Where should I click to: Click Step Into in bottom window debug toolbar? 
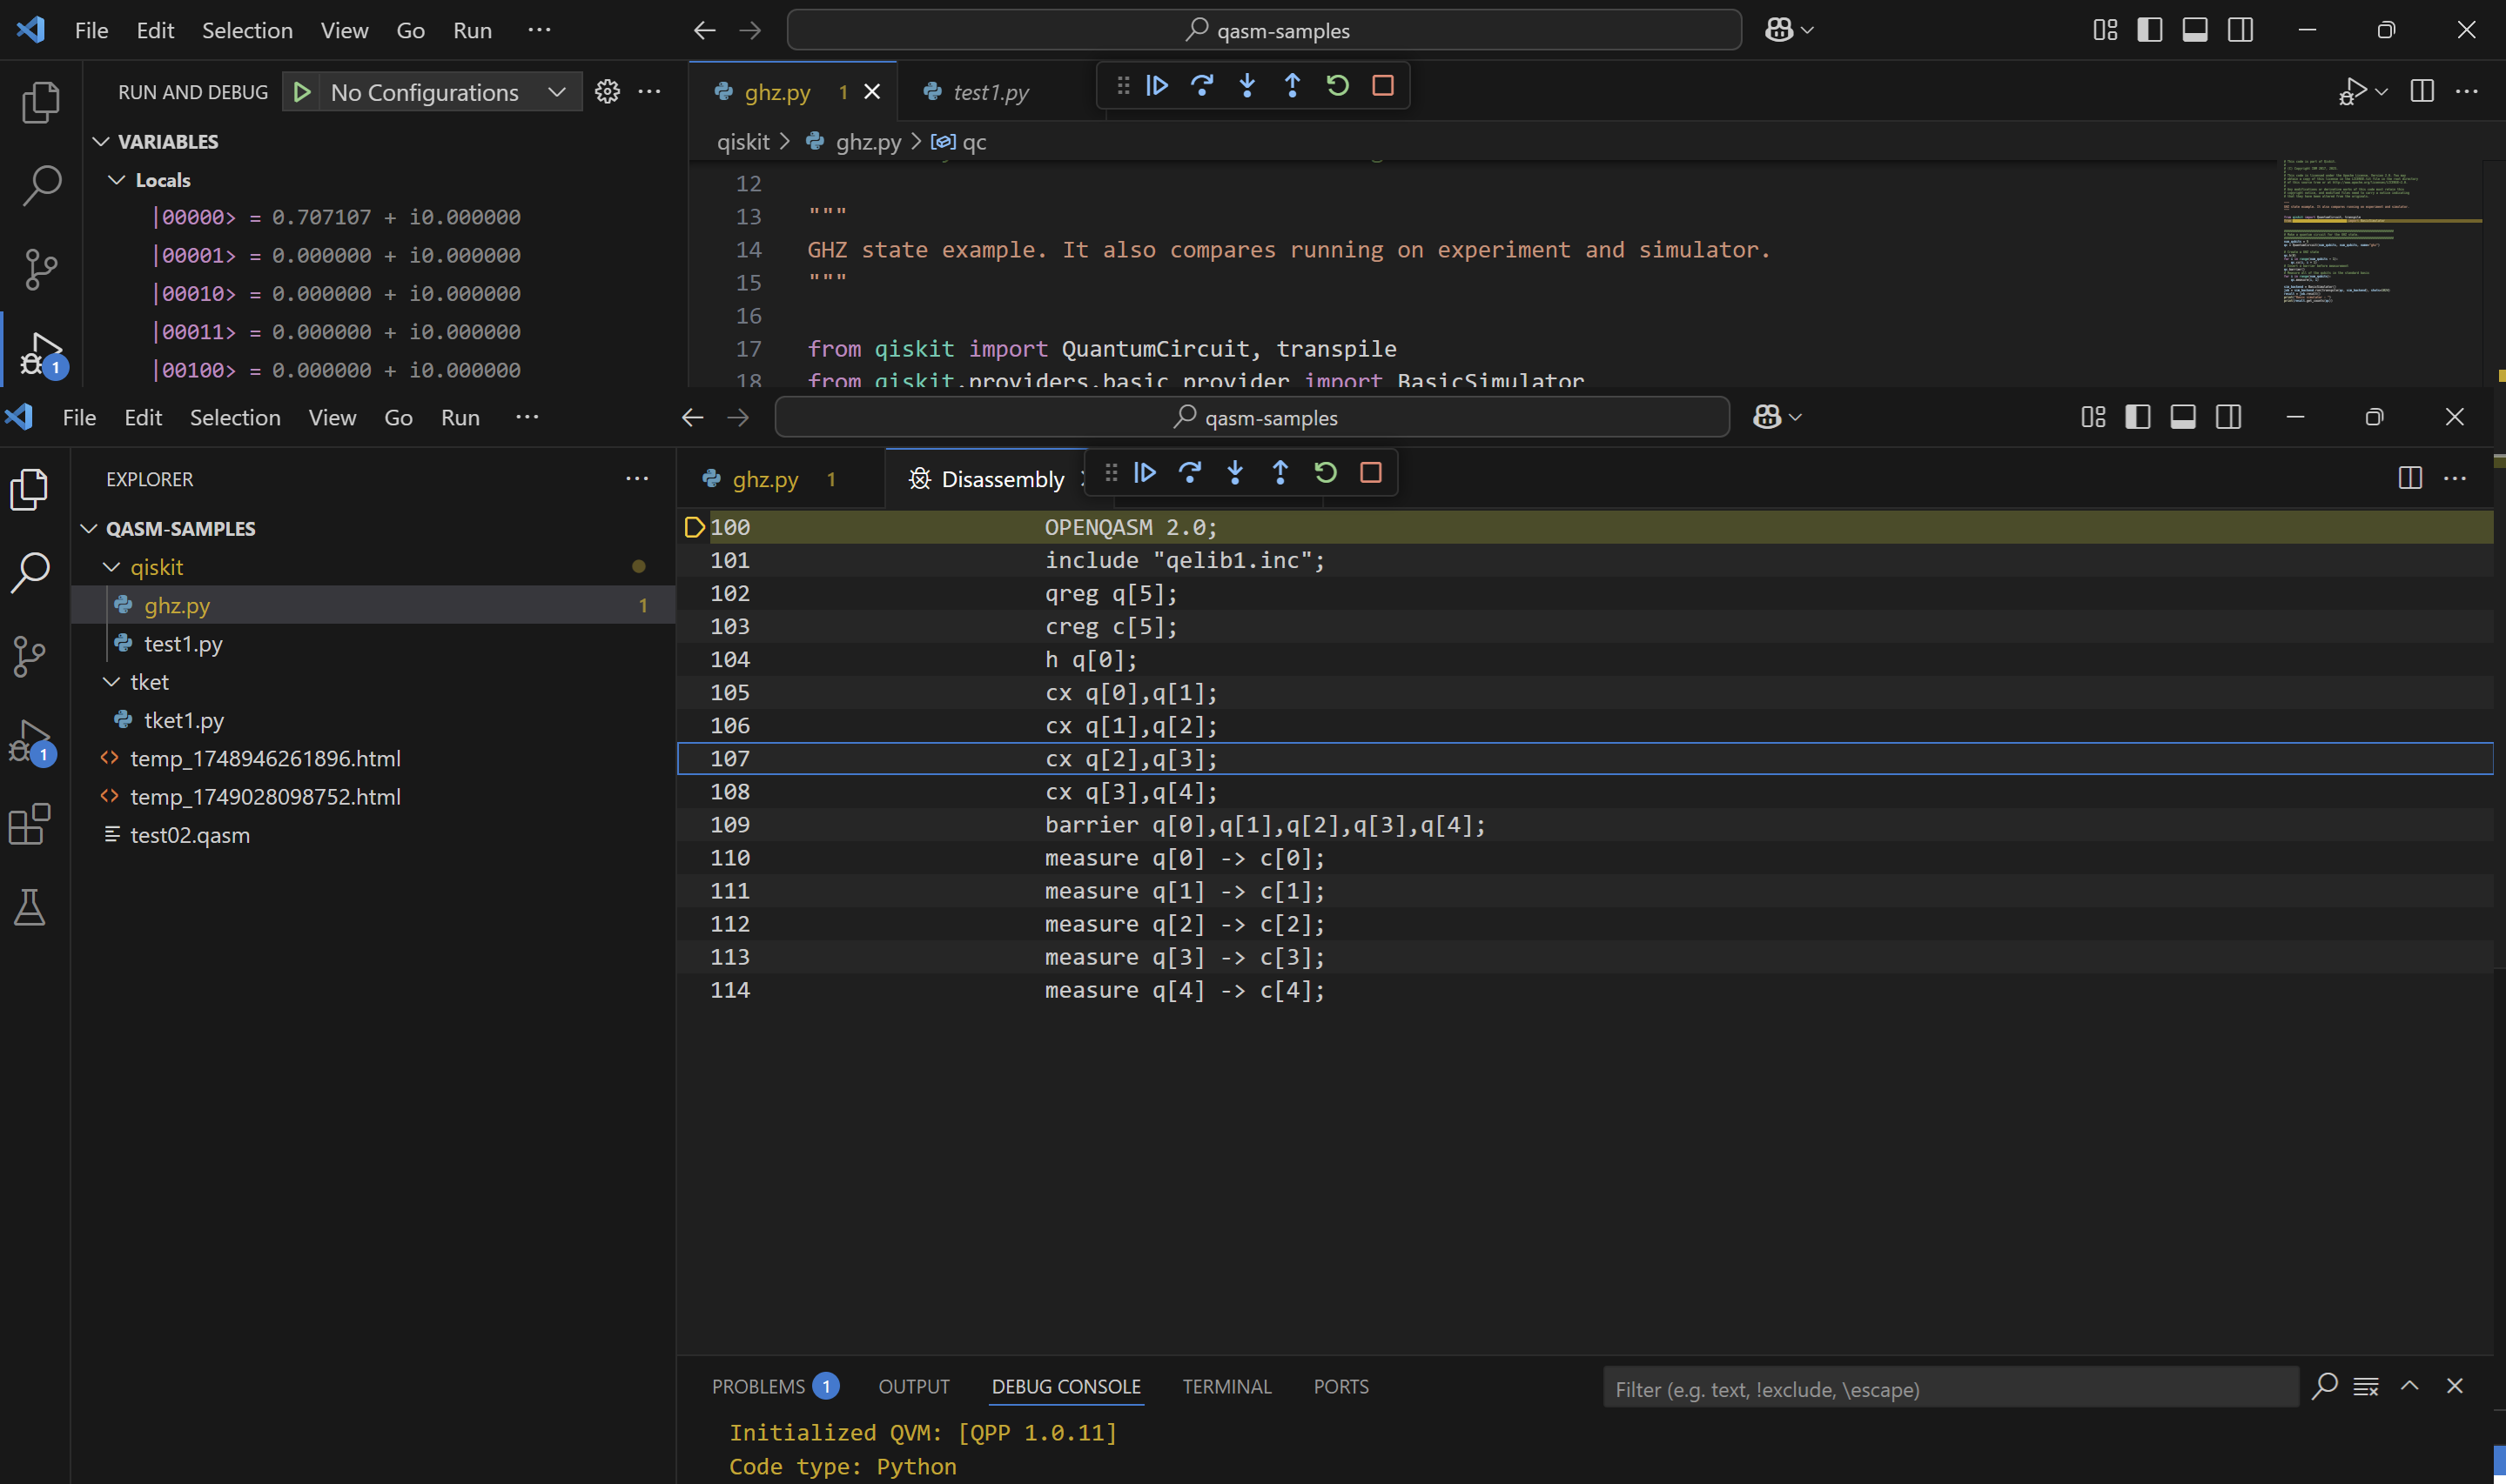[1235, 472]
